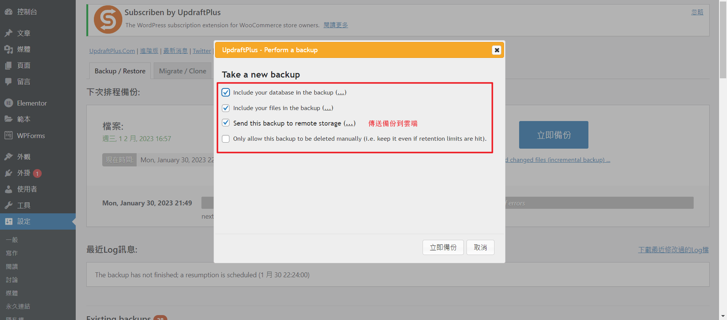Open 一般 settings submenu item
This screenshot has height=320, width=727.
pos(12,240)
